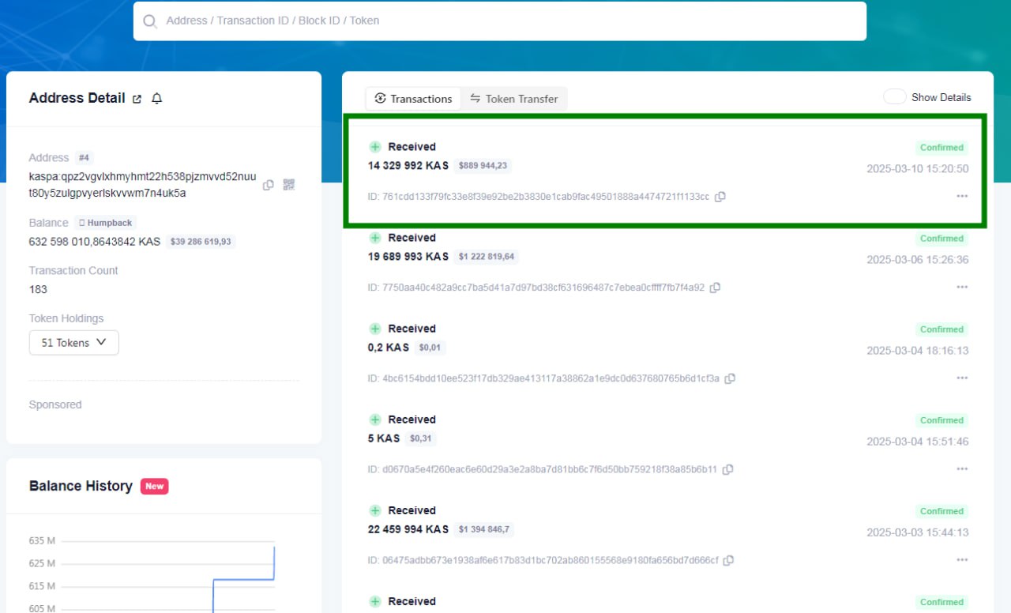The width and height of the screenshot is (1011, 613).
Task: Click the amount 19 689 993 KAS
Action: coord(408,257)
